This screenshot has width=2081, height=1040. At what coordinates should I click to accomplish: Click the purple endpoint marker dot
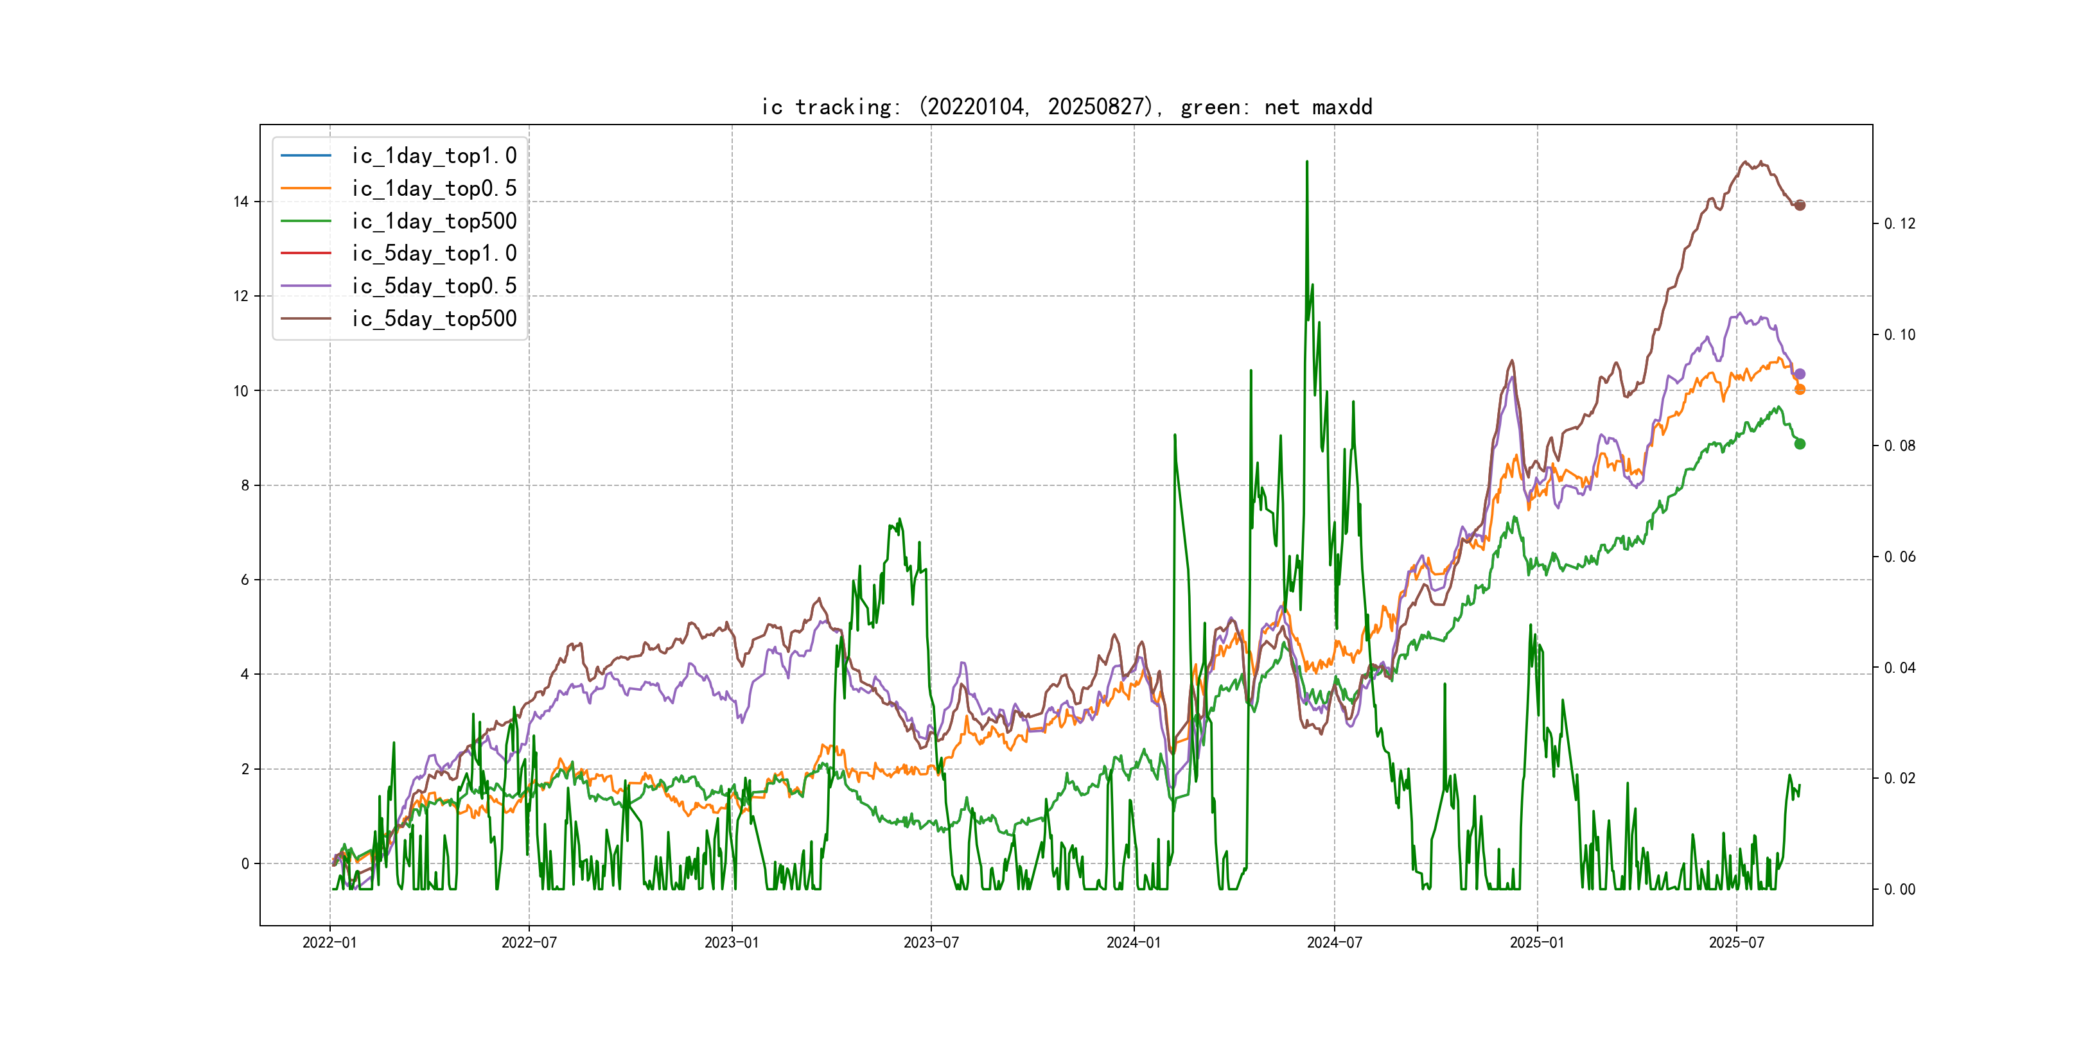click(1799, 374)
